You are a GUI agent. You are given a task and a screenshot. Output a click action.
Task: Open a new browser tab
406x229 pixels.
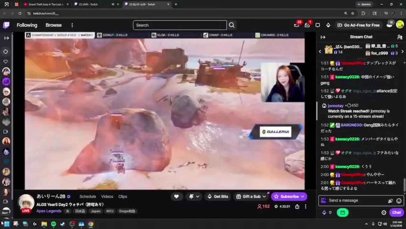pos(176,4)
